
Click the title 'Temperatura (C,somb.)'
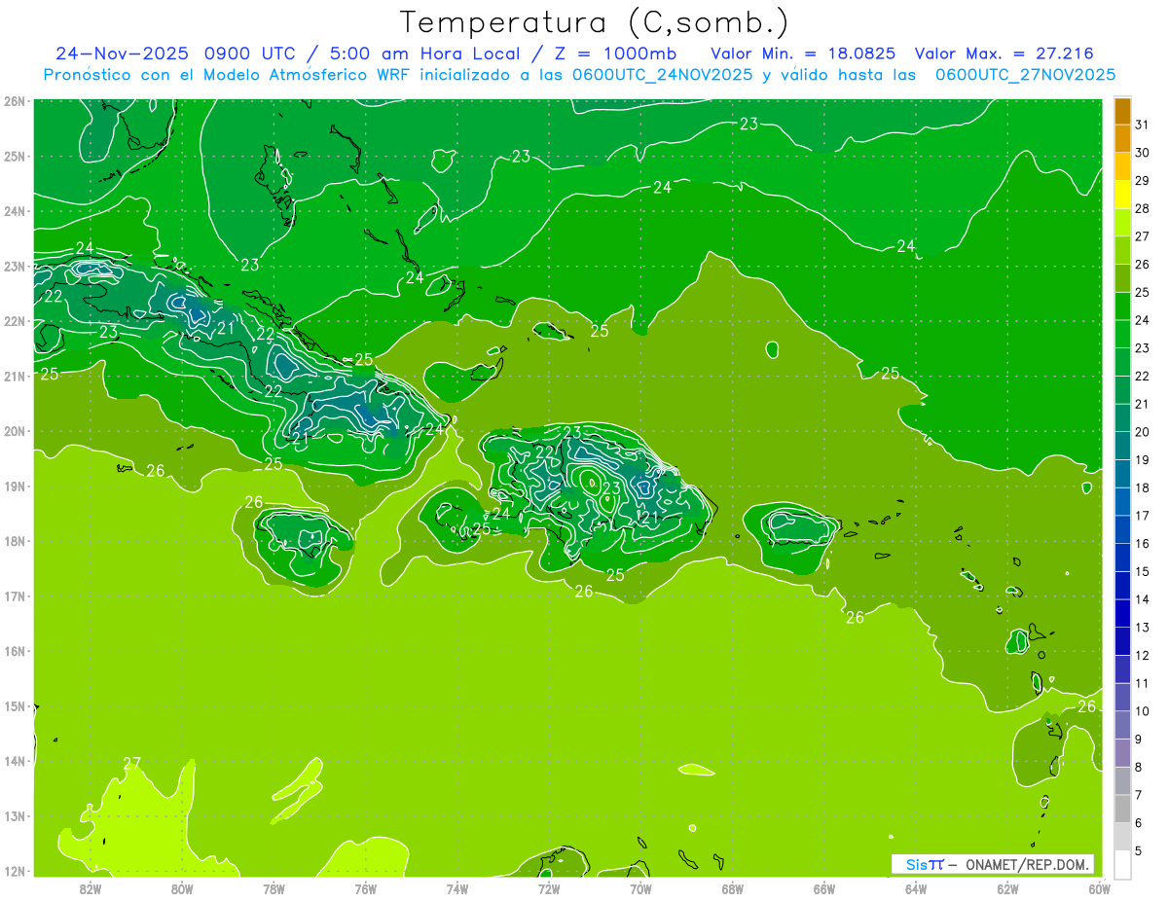(595, 22)
